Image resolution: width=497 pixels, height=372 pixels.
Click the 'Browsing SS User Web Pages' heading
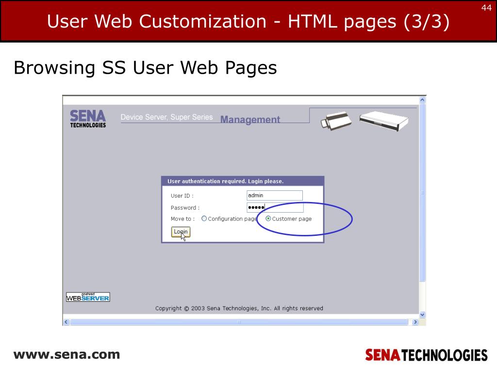tap(145, 68)
